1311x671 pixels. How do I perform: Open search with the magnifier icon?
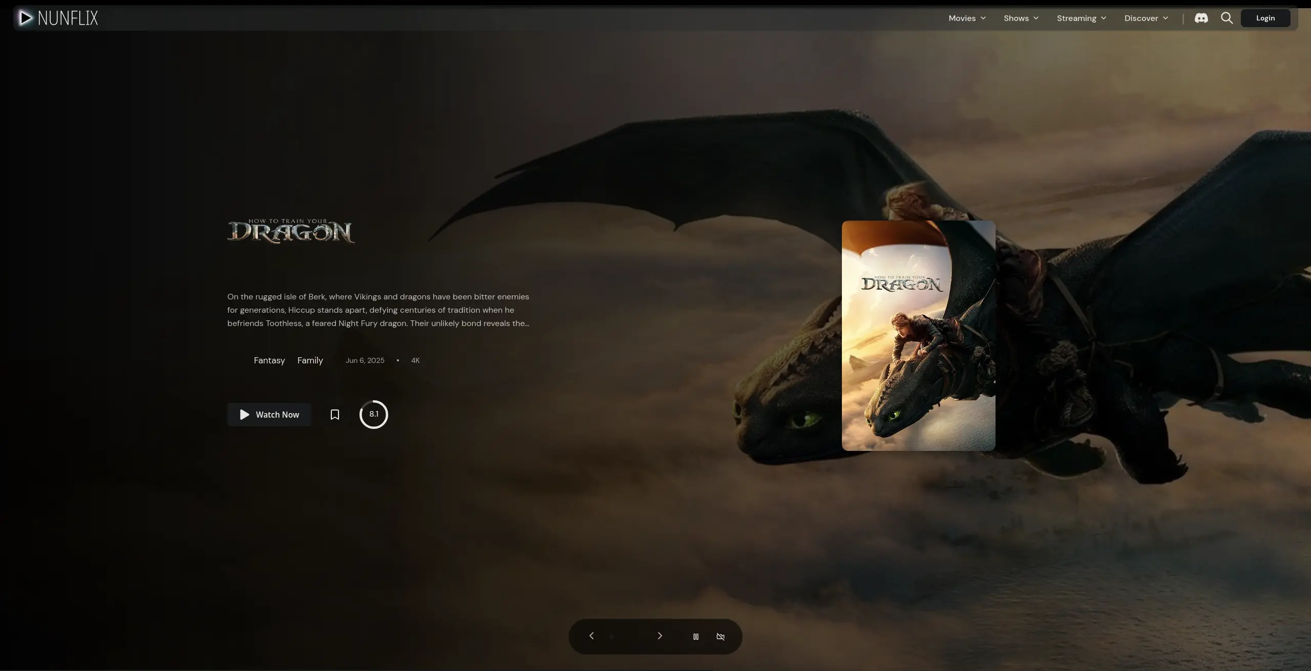pos(1227,18)
